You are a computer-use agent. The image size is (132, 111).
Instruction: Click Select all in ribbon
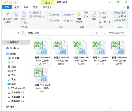coord(120,13)
